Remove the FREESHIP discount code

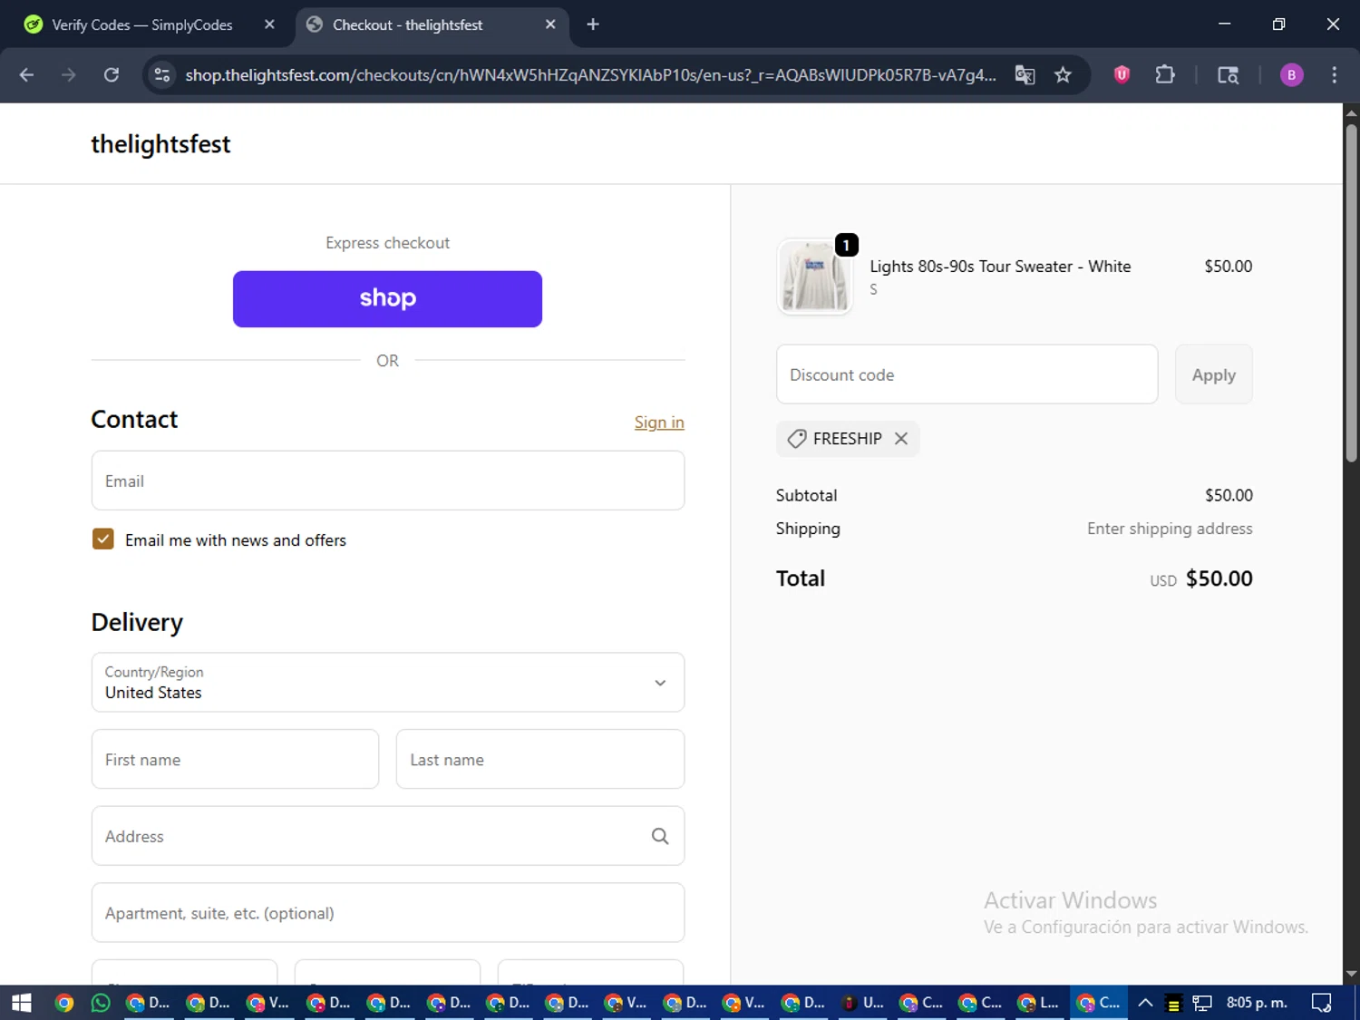click(901, 439)
